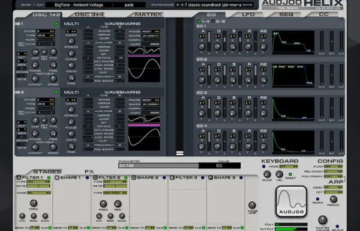This screenshot has width=360, height=231.
Task: Click oscillator 2 Unstable Speed knob
Action: click(53, 147)
